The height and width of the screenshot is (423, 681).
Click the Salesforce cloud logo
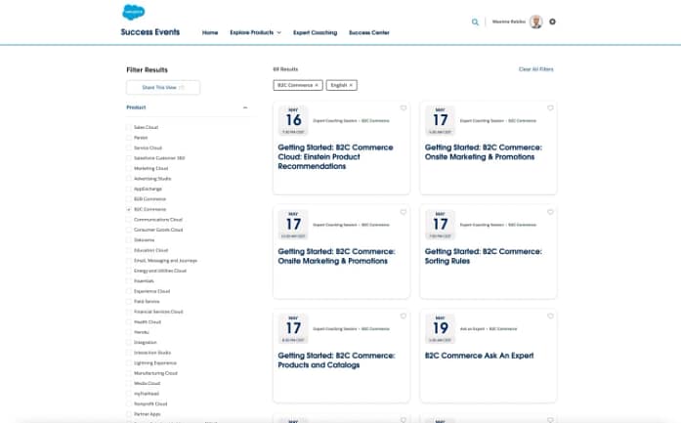tap(134, 13)
